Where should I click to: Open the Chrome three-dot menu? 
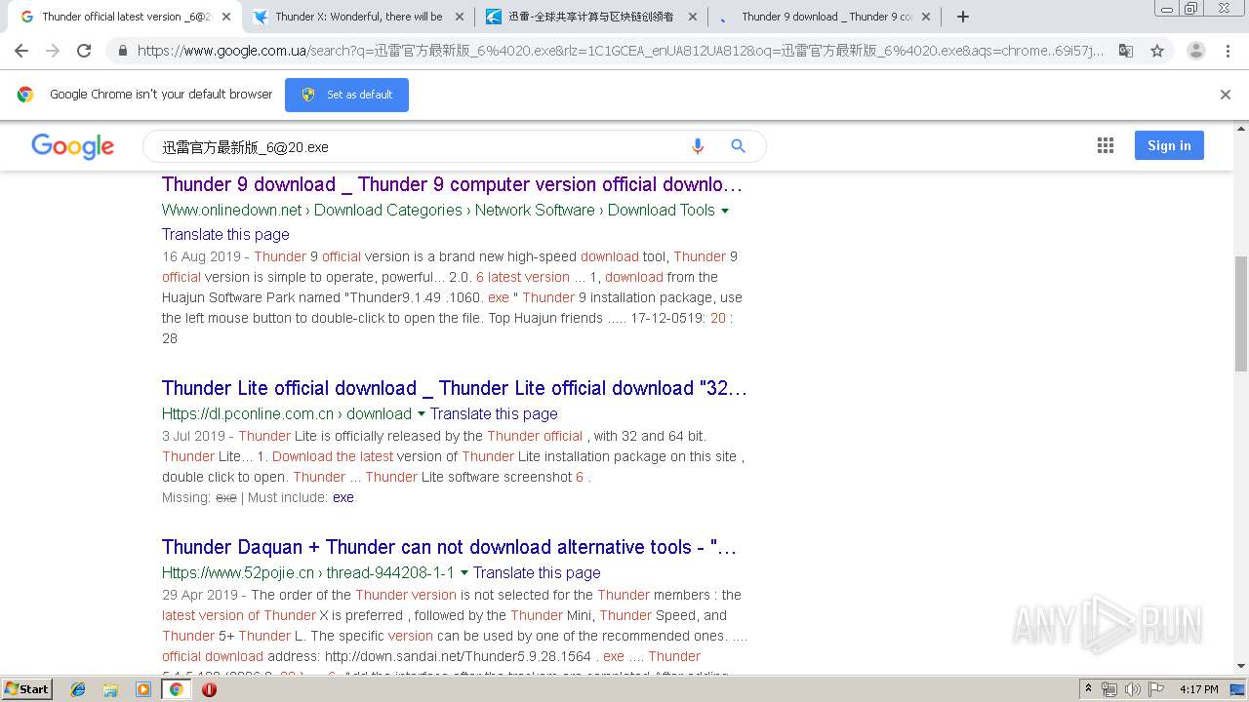point(1228,51)
